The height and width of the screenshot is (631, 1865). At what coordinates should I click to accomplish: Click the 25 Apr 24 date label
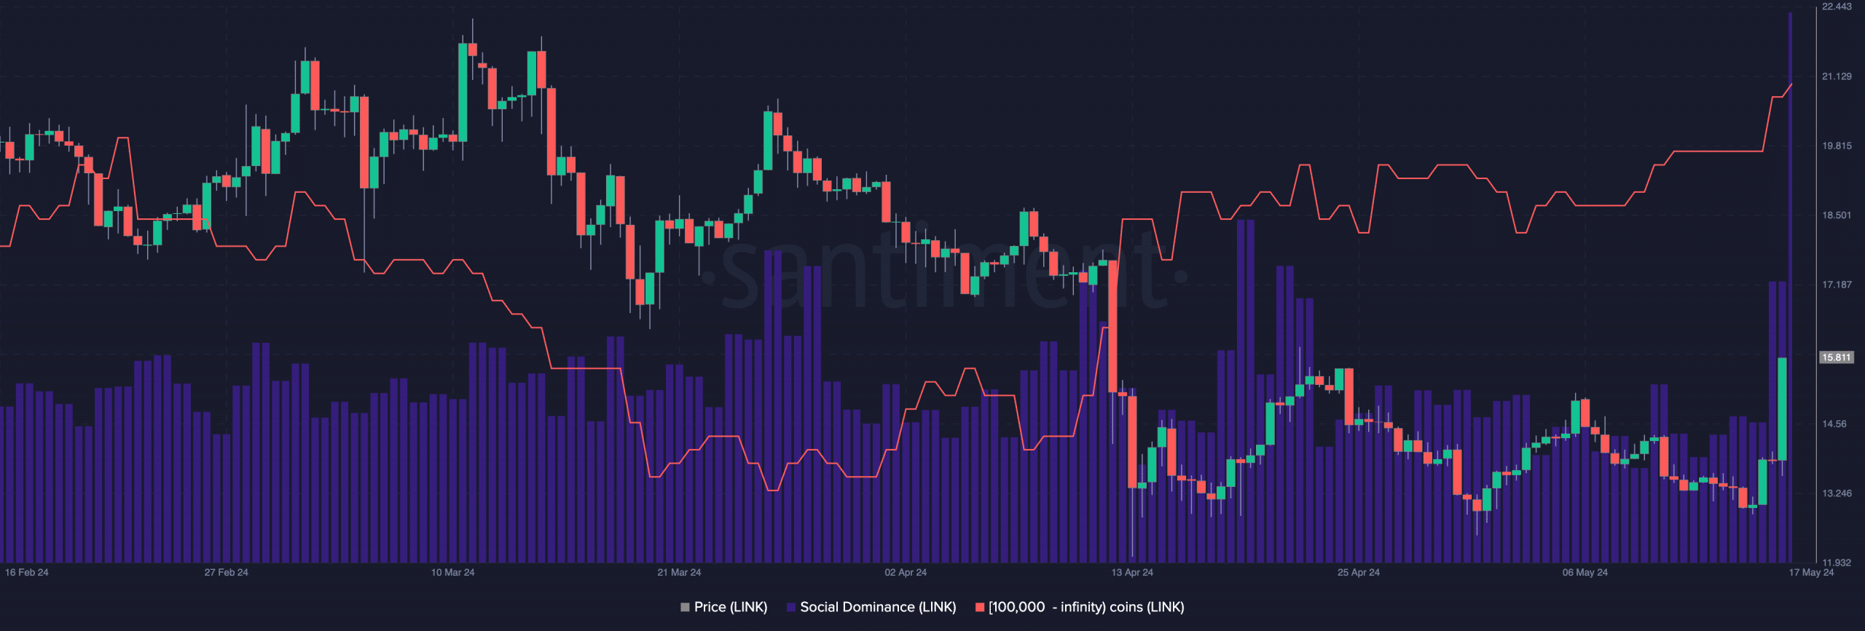coord(1359,573)
